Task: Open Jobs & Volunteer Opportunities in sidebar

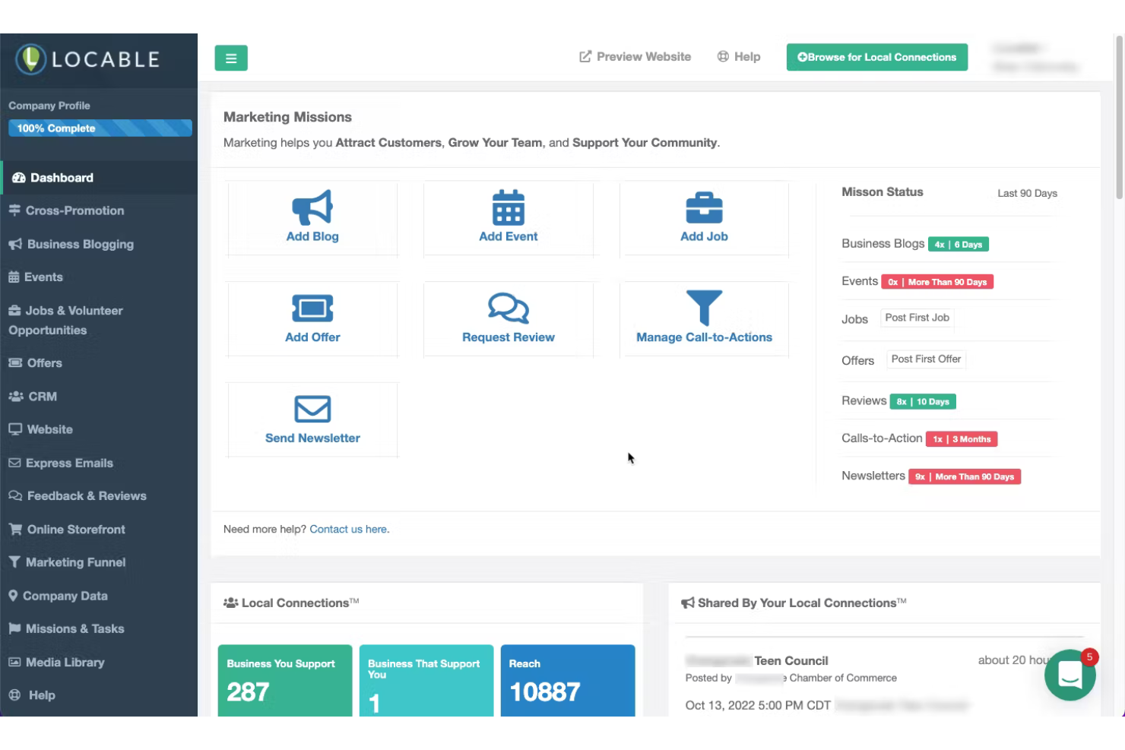Action: (x=99, y=321)
